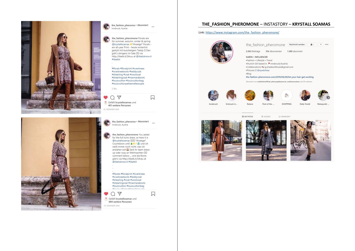Switch to the GUIDES tab
The height and width of the screenshot is (251, 355).
click(x=266, y=117)
